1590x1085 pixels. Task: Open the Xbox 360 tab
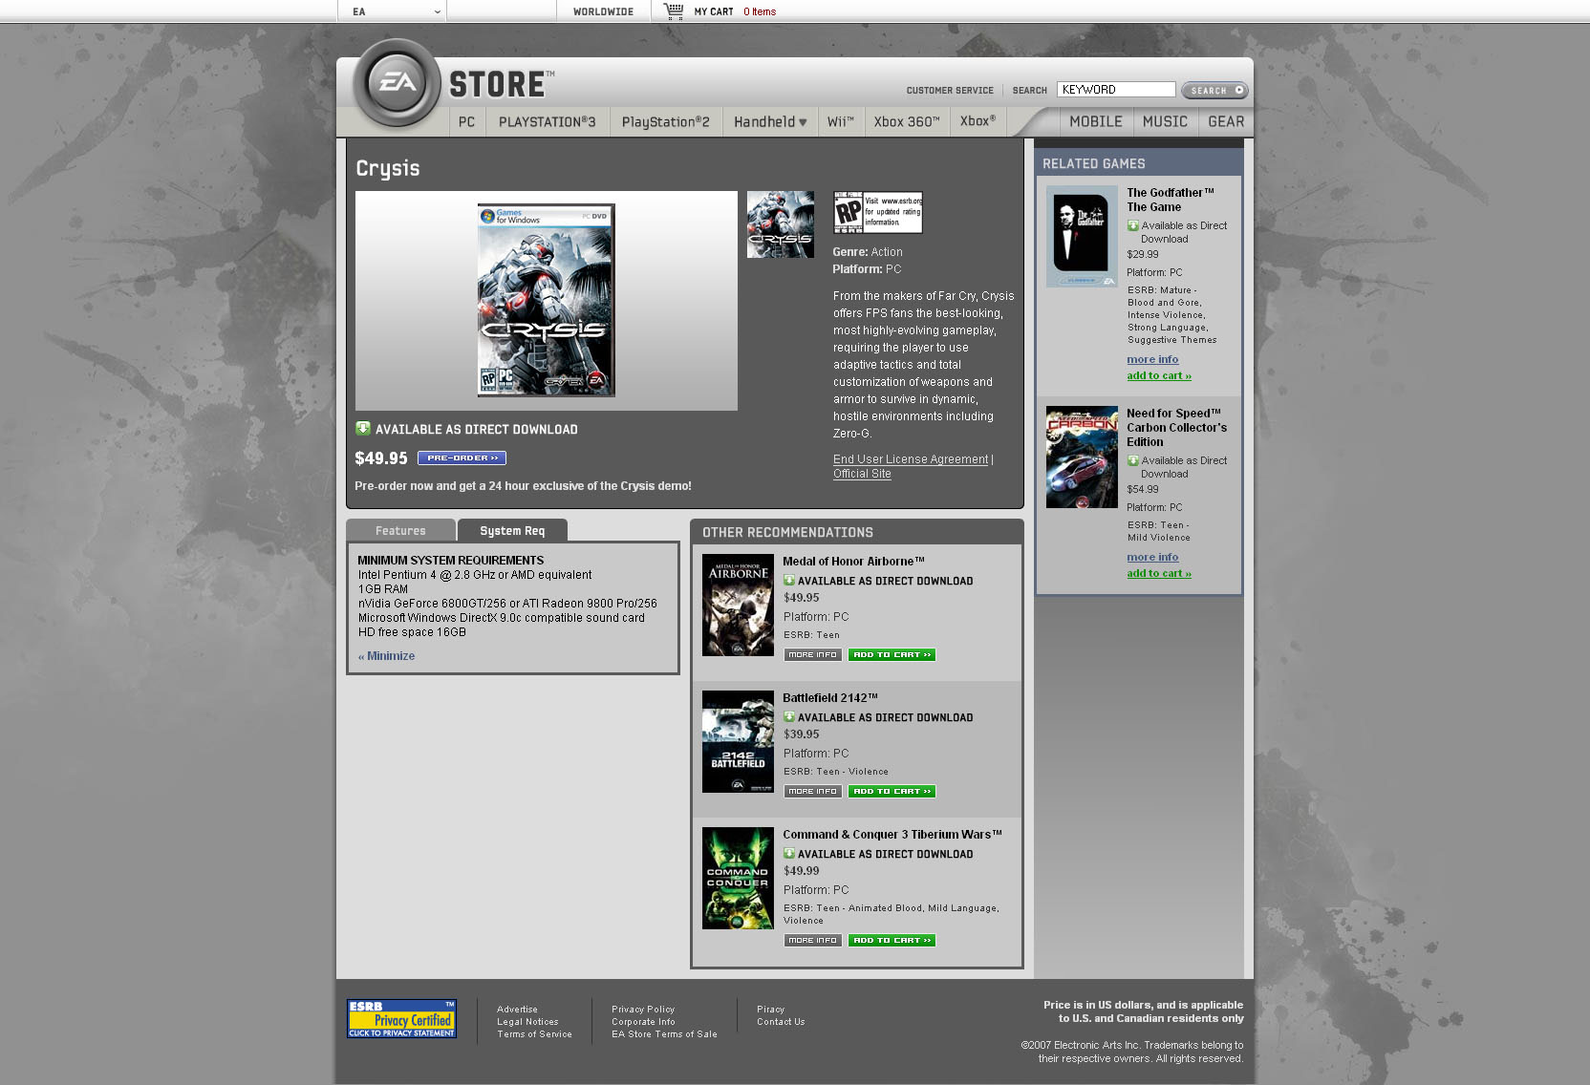coord(907,121)
